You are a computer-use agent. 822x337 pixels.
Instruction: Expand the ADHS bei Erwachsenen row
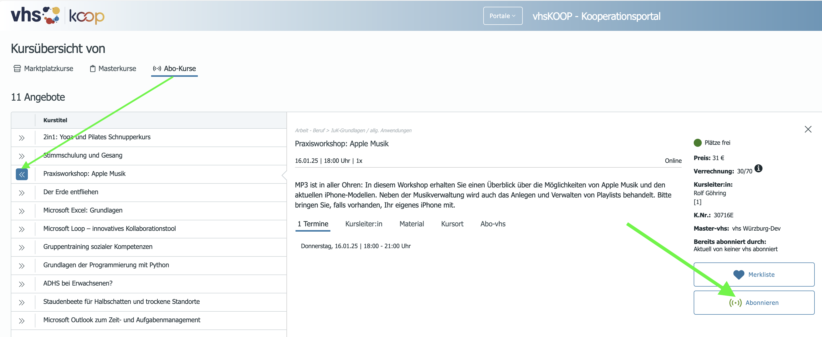coord(22,284)
